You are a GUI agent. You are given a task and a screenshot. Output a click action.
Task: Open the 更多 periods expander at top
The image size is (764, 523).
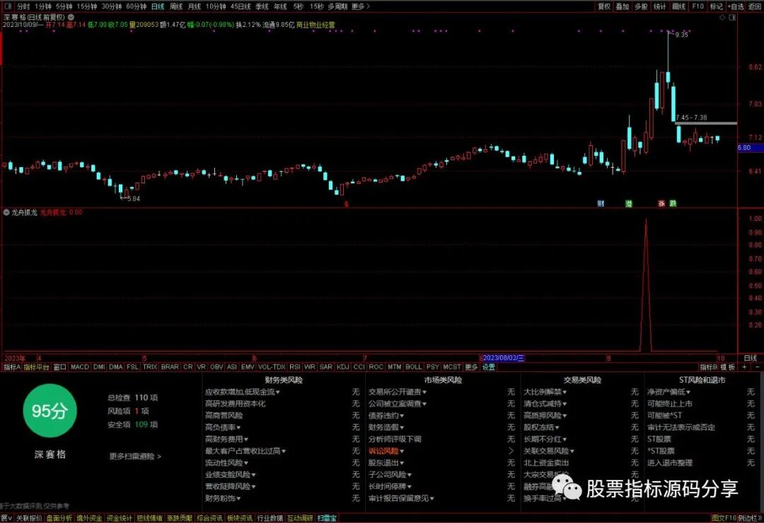click(361, 6)
